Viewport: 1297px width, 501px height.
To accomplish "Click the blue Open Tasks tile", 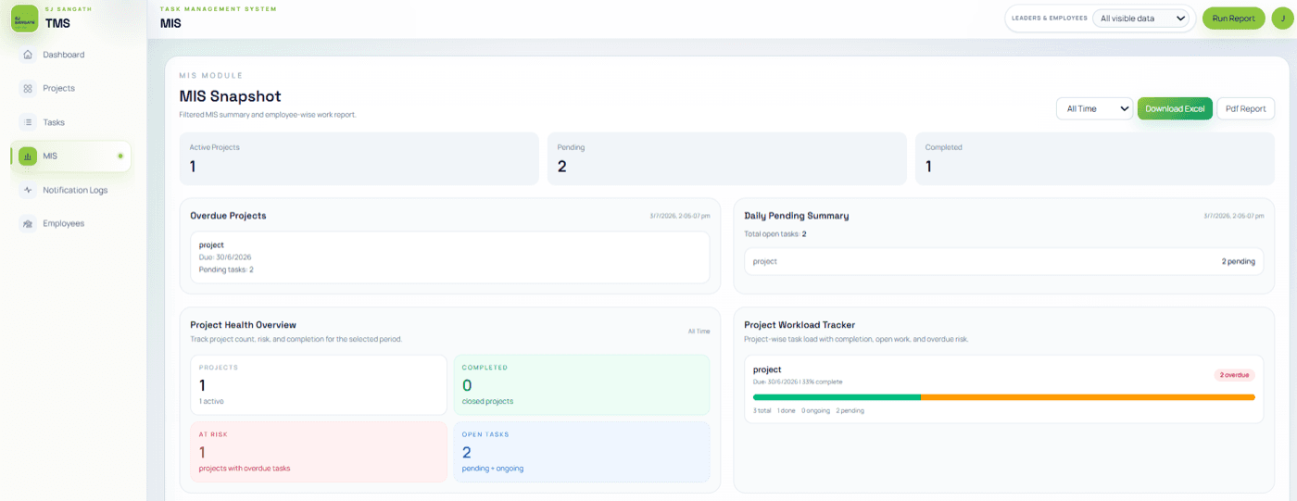I will (x=581, y=452).
